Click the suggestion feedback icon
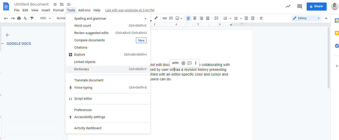 (x=189, y=63)
